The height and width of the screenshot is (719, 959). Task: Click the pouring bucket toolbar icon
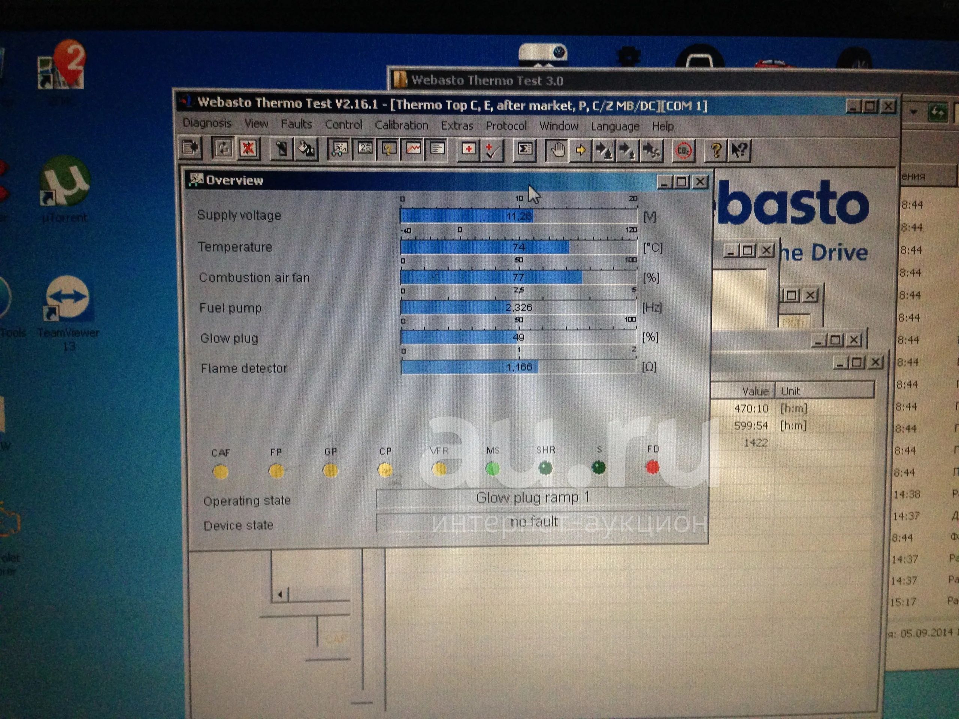(306, 149)
